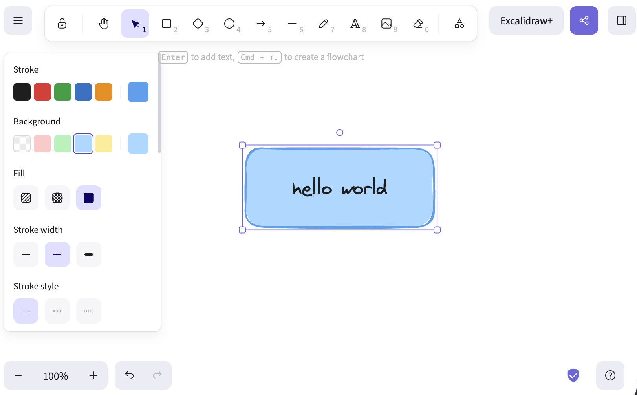The image size is (637, 395).
Task: Toggle the dashed stroke style
Action: tap(57, 311)
